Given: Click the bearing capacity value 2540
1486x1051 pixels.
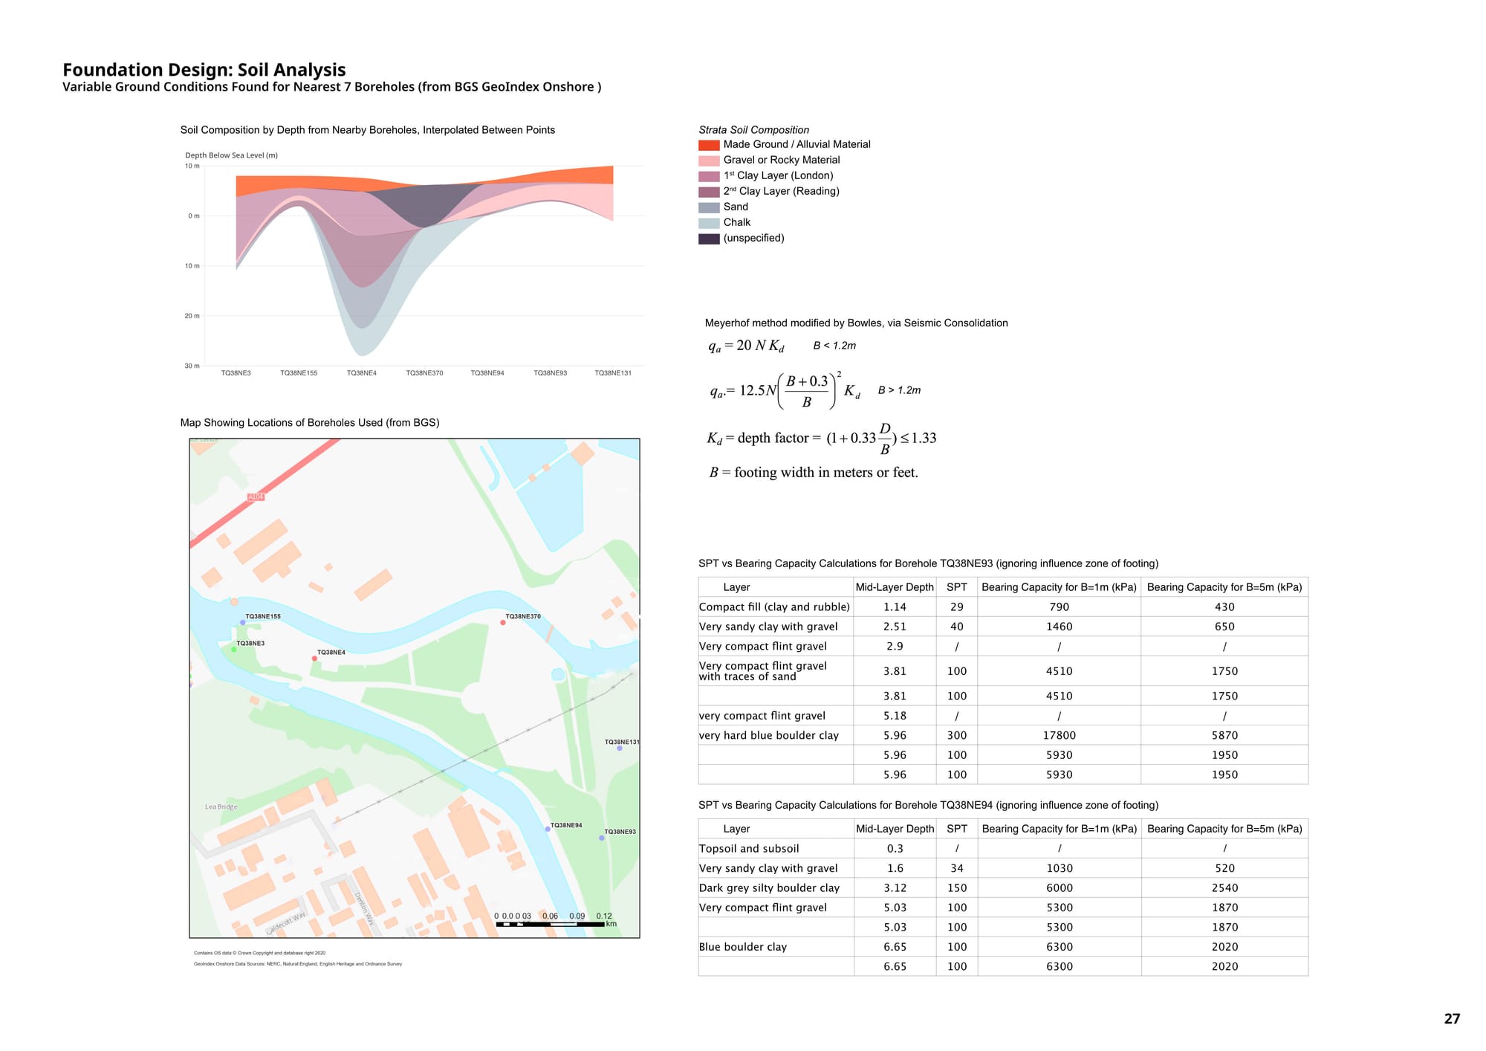Looking at the screenshot, I should tap(1224, 887).
